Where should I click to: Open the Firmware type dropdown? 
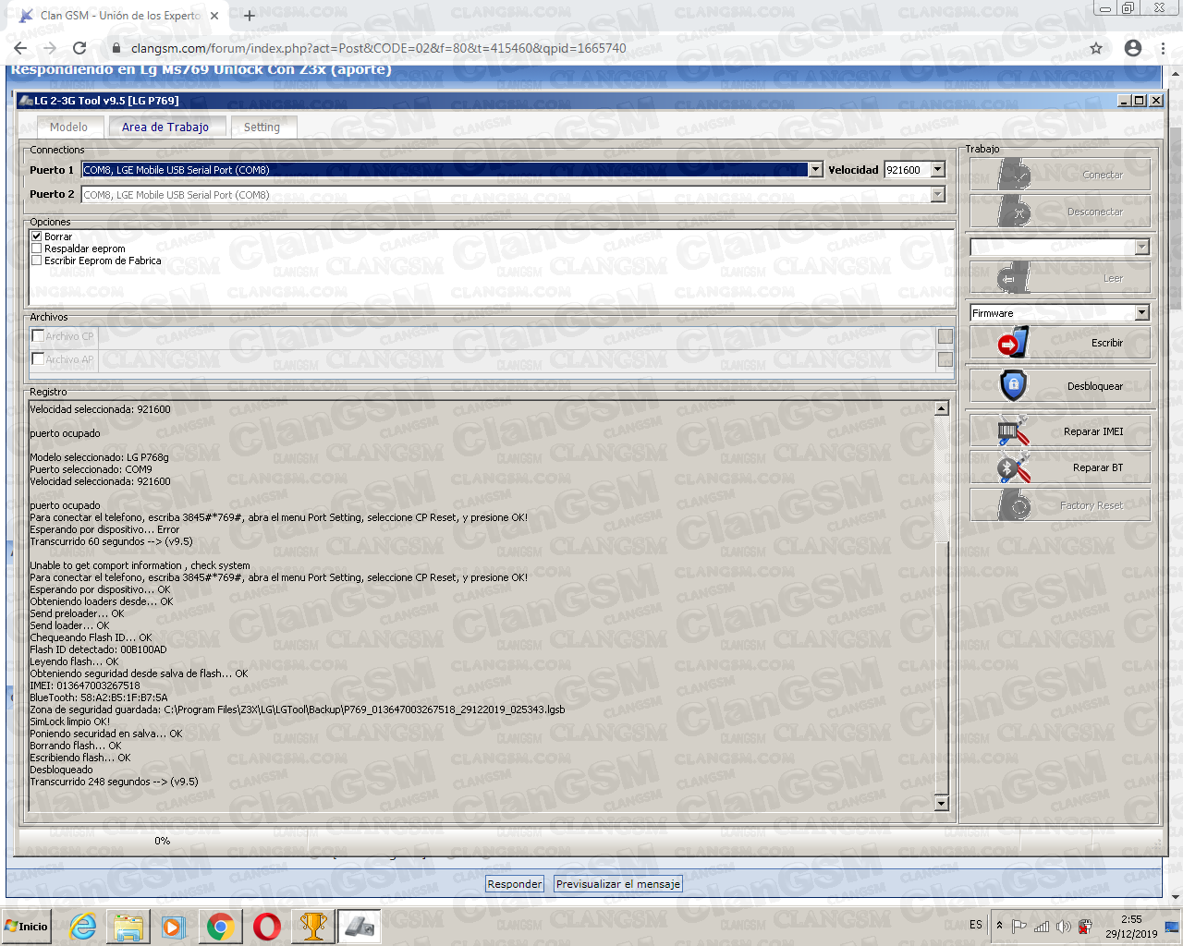coord(1142,313)
